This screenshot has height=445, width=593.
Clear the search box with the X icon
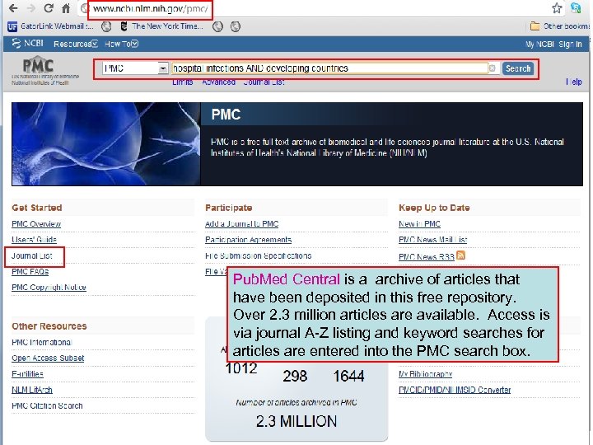tap(493, 68)
